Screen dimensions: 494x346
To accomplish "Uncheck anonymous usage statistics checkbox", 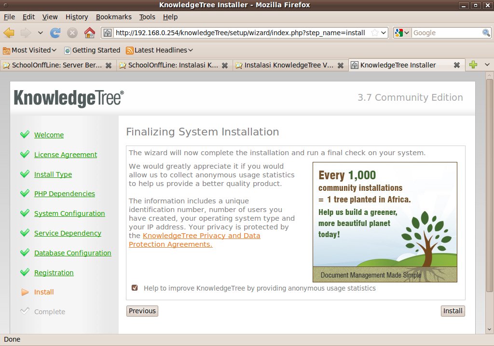I will point(135,288).
